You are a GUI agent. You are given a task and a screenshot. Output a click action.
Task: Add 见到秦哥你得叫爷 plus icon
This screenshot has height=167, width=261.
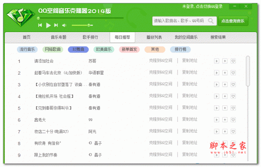click(225, 108)
